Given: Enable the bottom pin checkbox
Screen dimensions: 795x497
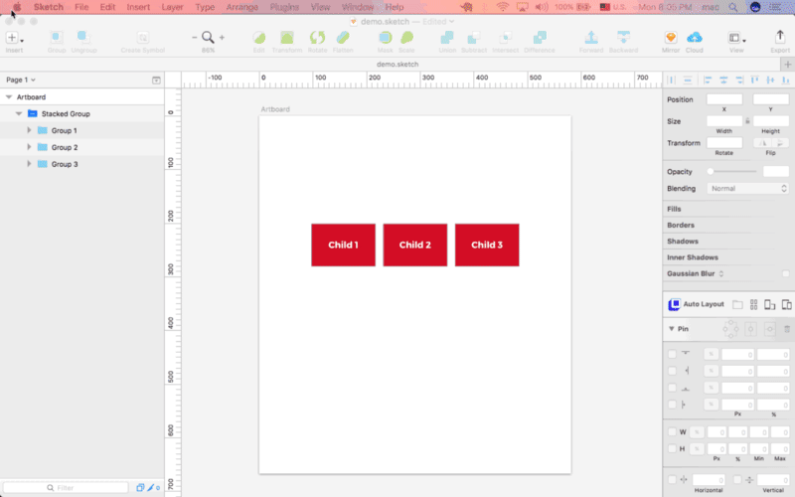Looking at the screenshot, I should [x=672, y=388].
